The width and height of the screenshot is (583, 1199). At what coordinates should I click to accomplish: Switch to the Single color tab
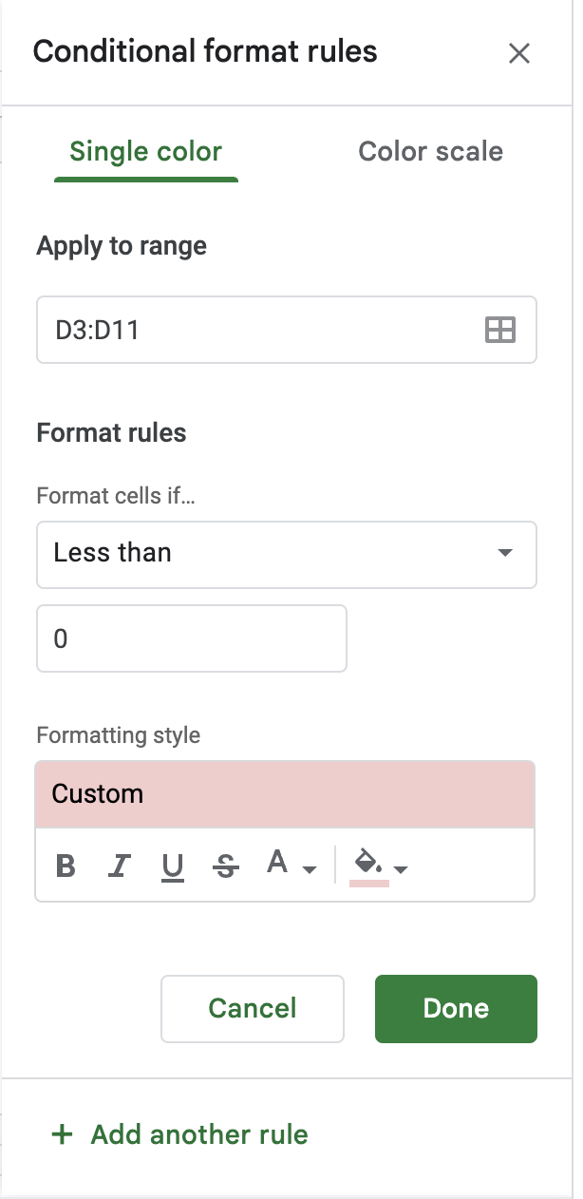coord(145,152)
